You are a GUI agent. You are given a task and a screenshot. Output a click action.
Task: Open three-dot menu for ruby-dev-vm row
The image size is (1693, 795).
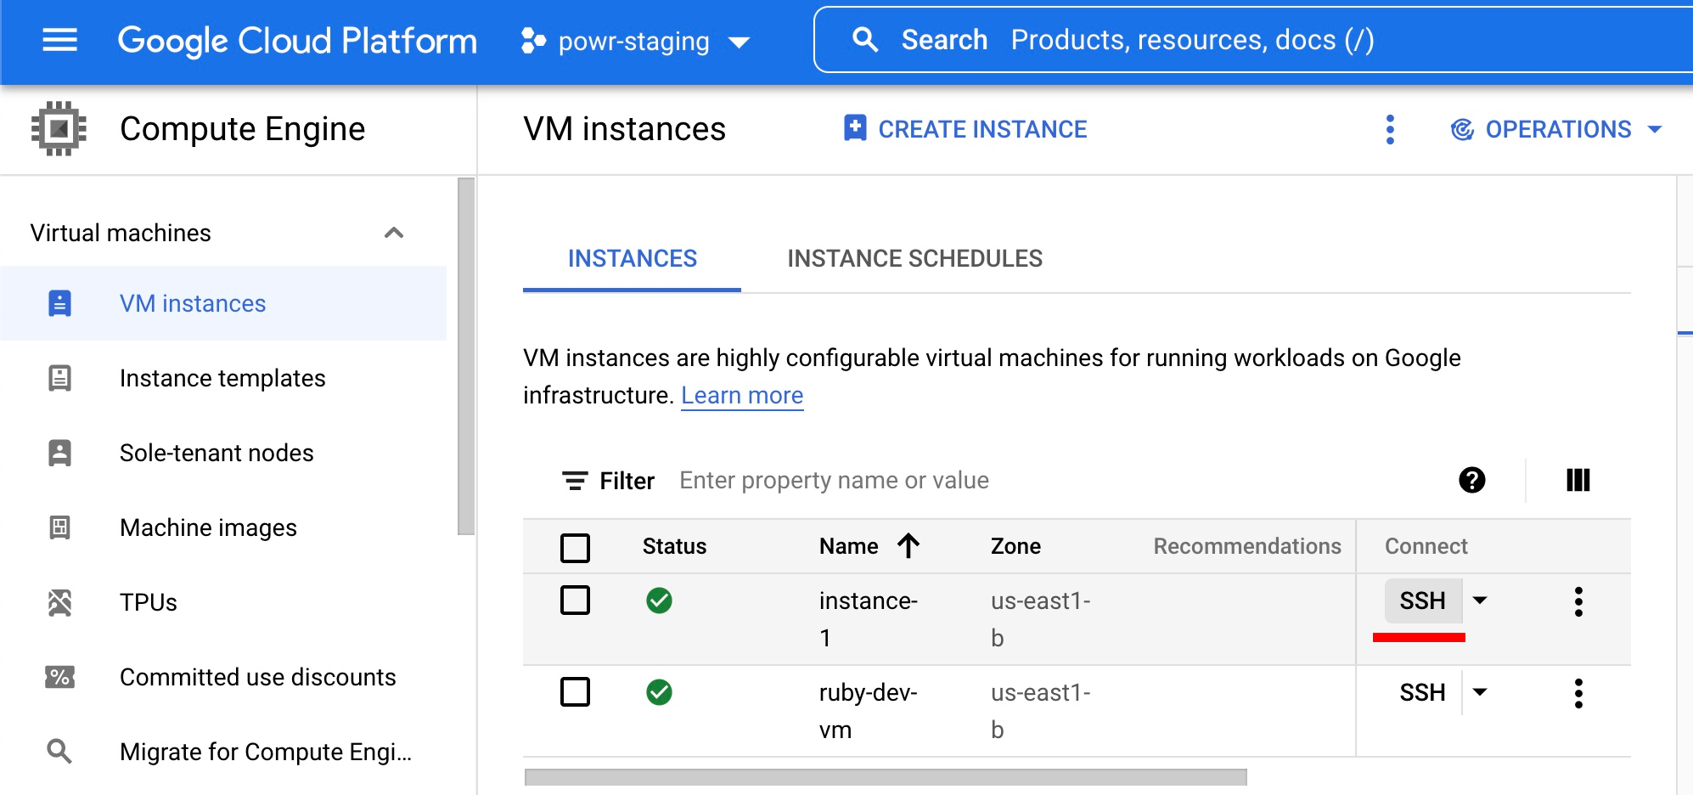[1578, 693]
